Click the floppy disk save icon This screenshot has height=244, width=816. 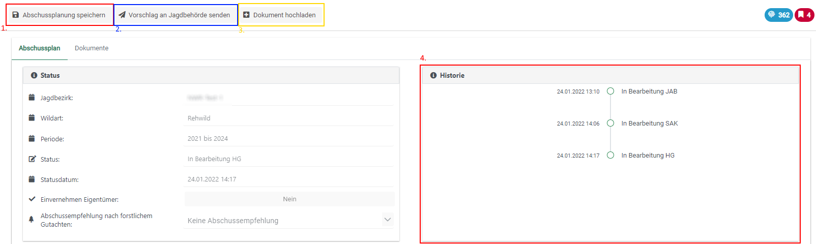click(x=16, y=15)
